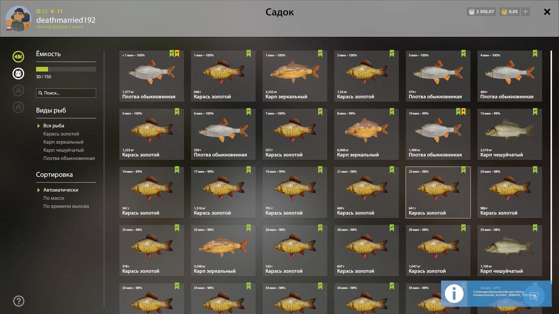Viewport: 559px width, 314px height.
Task: Sort fish by По времени вылова
Action: pos(66,206)
